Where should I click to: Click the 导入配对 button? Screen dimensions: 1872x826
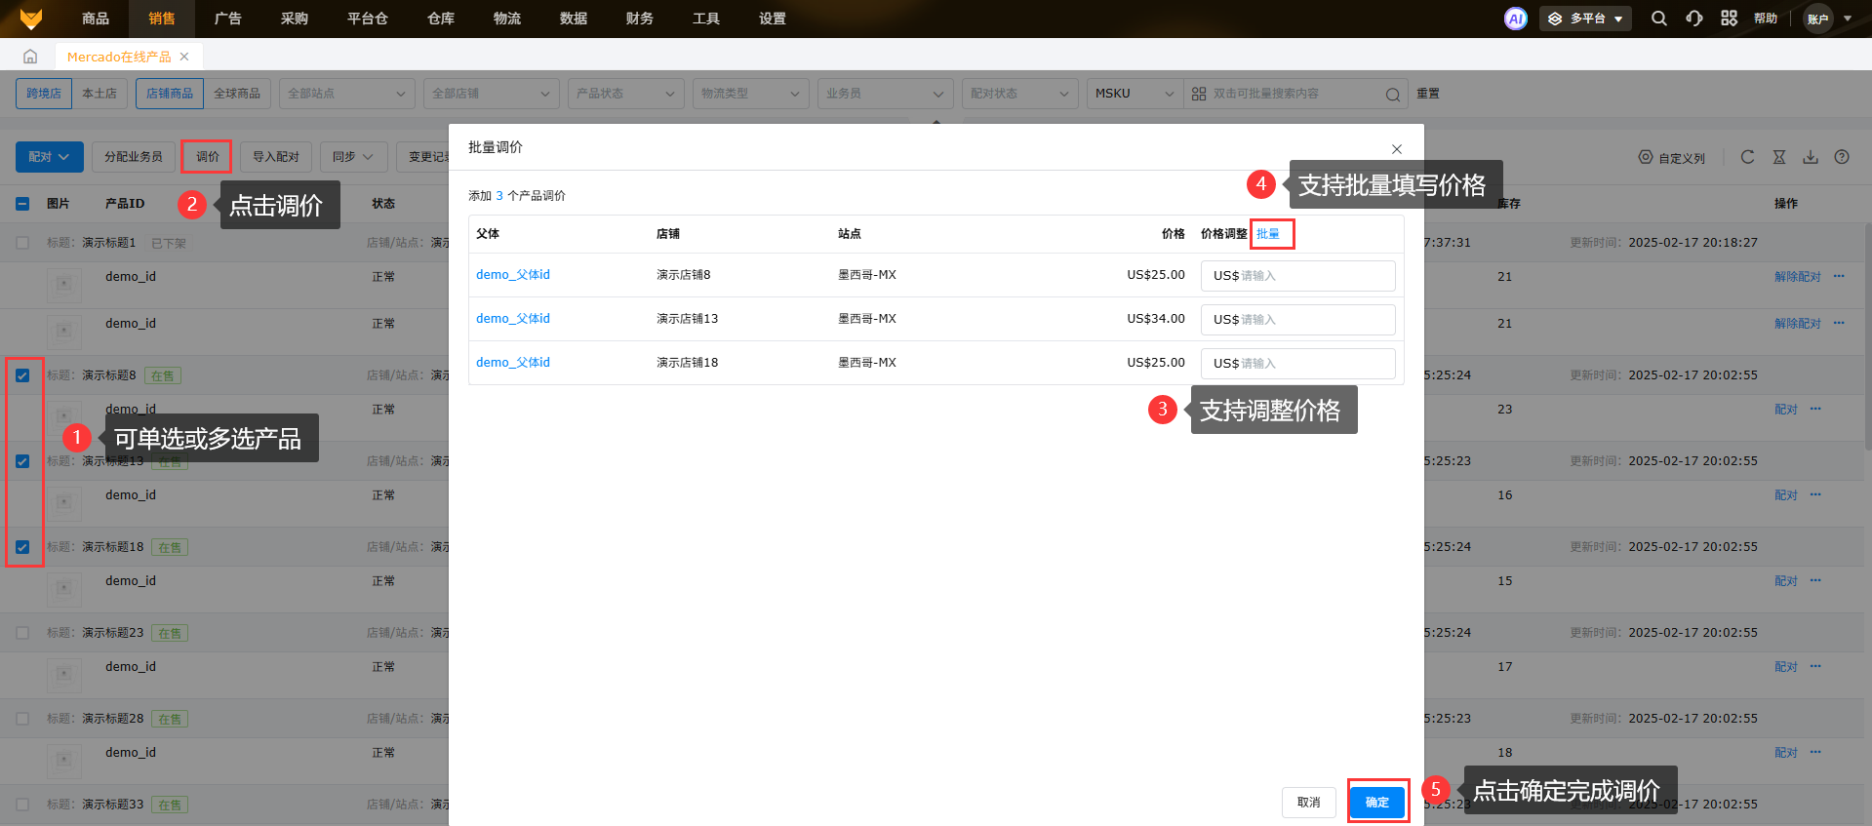point(276,157)
